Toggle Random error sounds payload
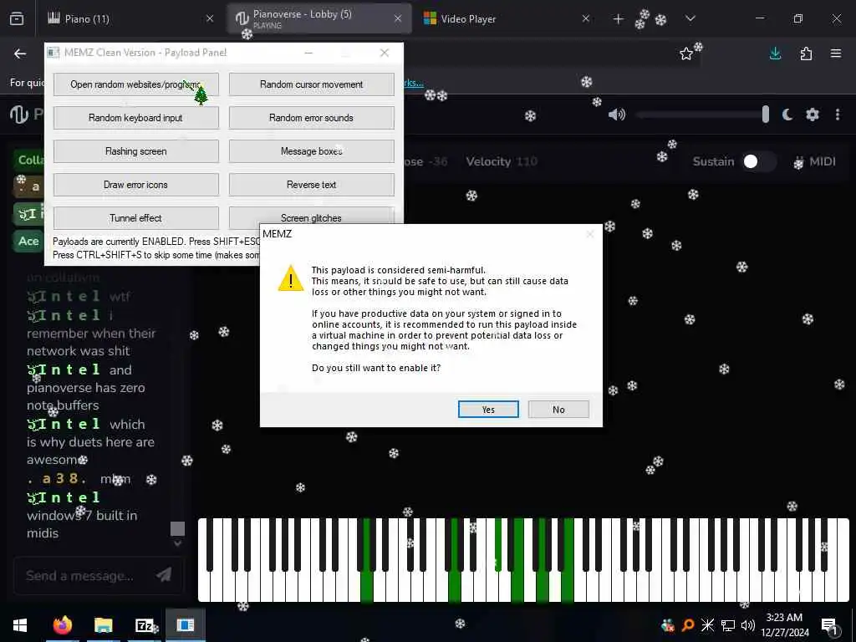 pyautogui.click(x=311, y=118)
